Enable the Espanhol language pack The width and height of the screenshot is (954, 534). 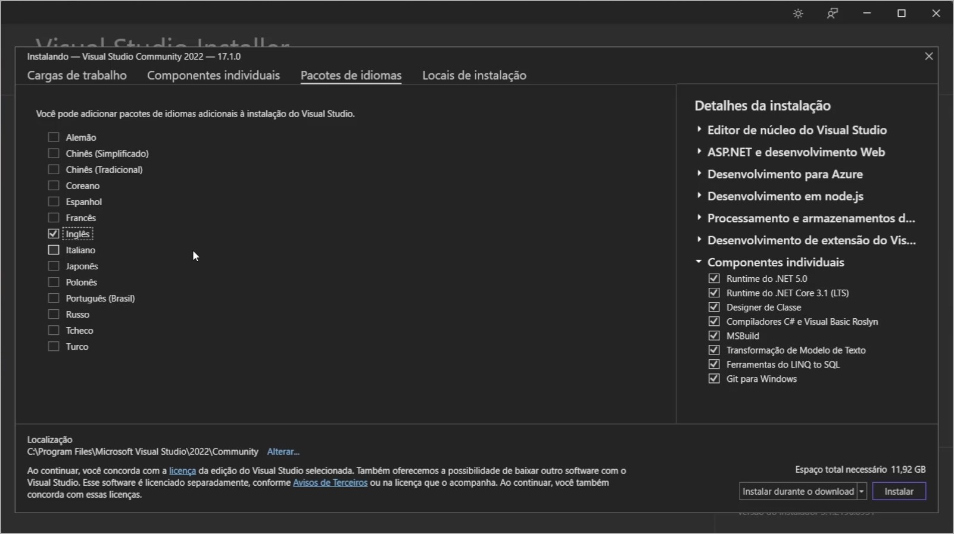point(54,202)
